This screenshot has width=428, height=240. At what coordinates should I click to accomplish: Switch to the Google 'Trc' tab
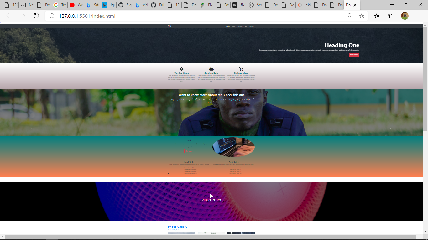pos(60,5)
